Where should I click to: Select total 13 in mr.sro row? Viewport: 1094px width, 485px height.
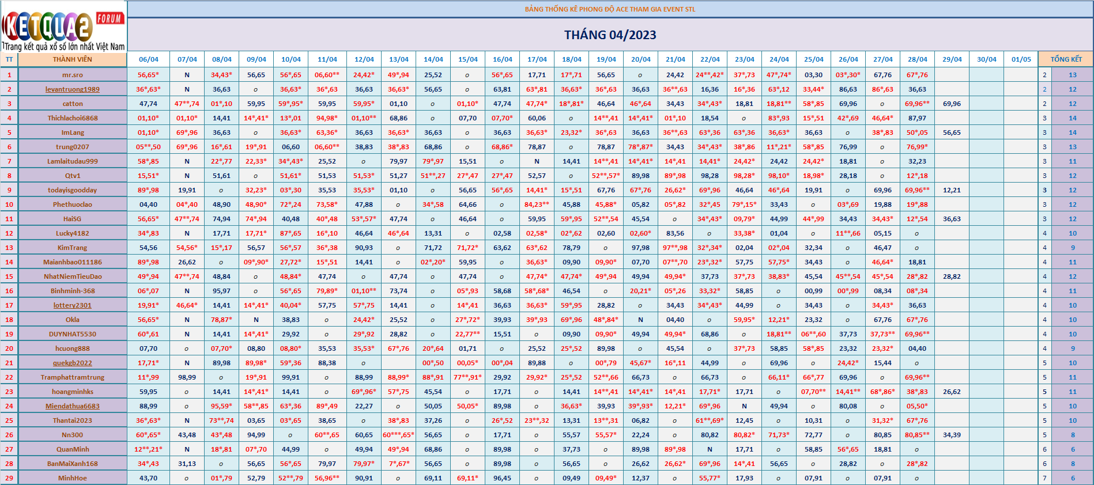pos(1073,75)
